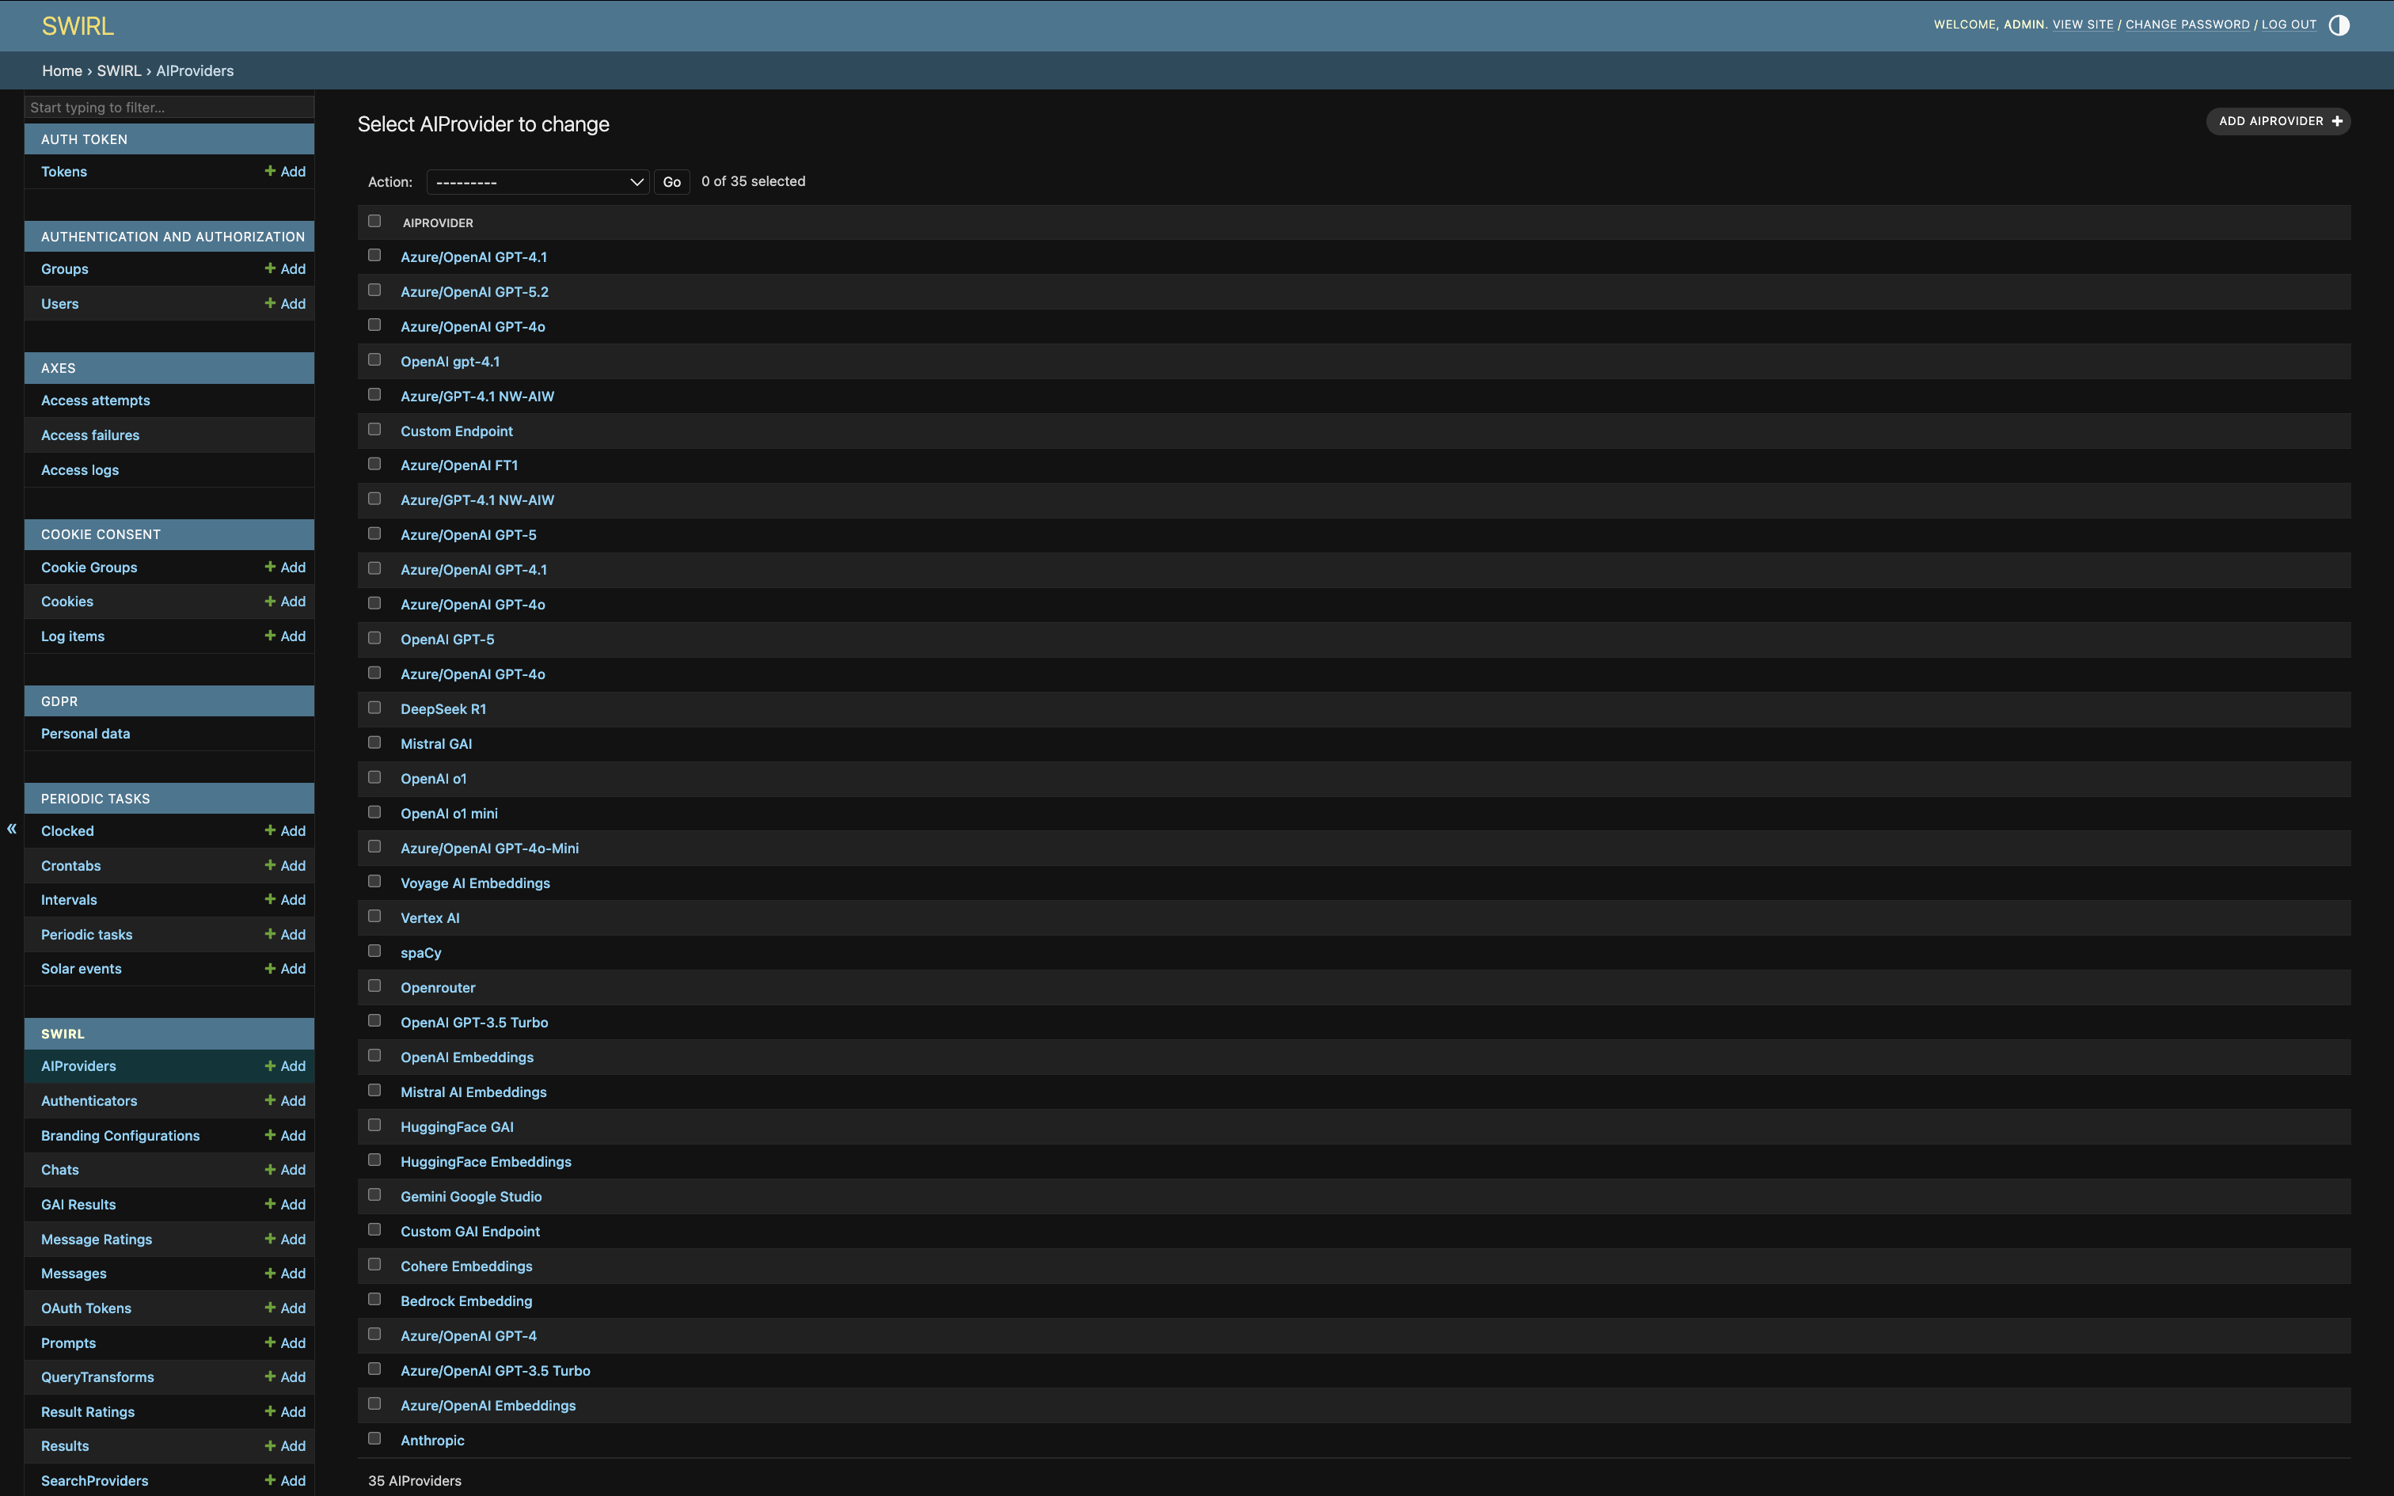2394x1496 pixels.
Task: Click the Add icon beside Authenticators
Action: pyautogui.click(x=270, y=1100)
